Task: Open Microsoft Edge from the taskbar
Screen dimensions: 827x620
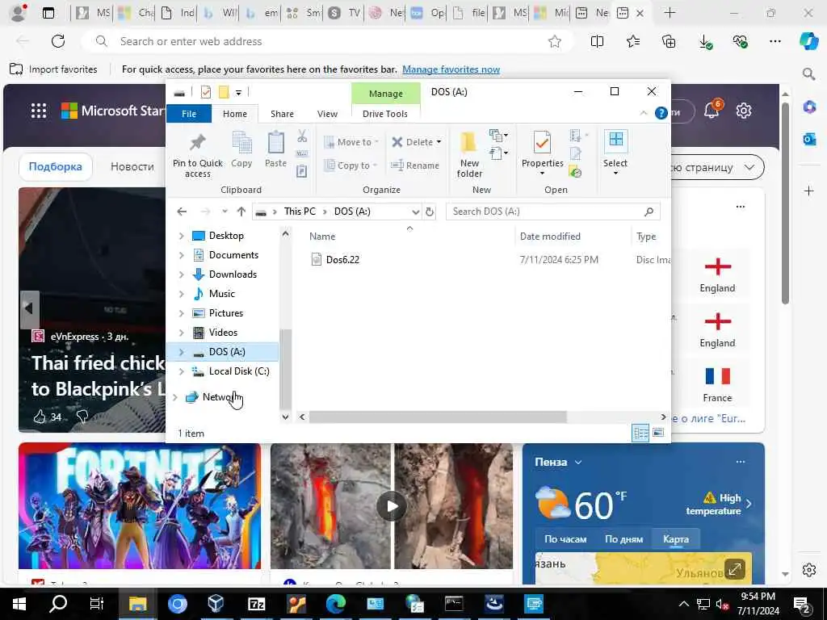Action: coord(335,604)
